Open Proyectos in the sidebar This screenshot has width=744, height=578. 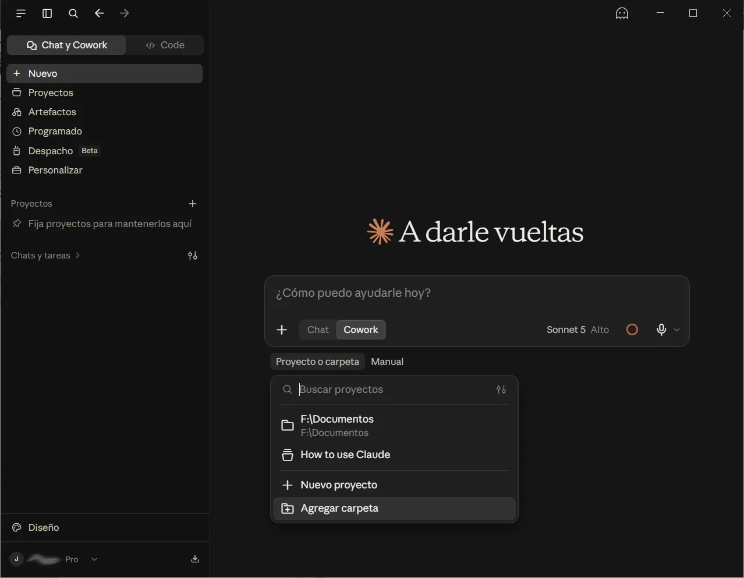(105, 93)
